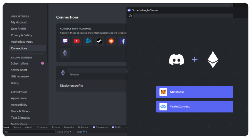Switch to the Console DevTools tab
Image resolution: width=252 pixels, height=139 pixels.
click(x=6, y=127)
